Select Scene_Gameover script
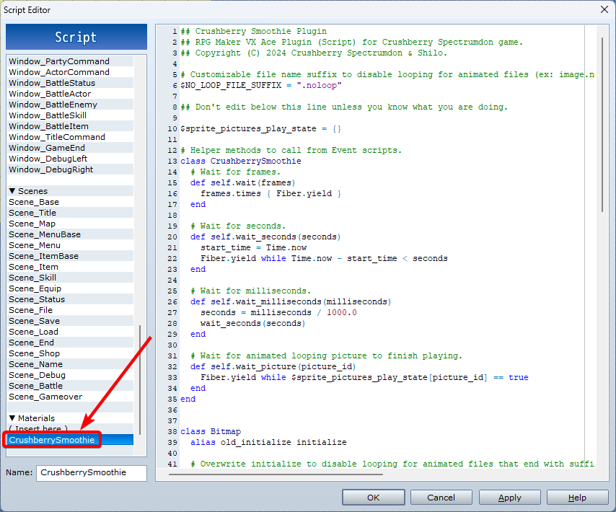Image resolution: width=616 pixels, height=512 pixels. point(71,397)
